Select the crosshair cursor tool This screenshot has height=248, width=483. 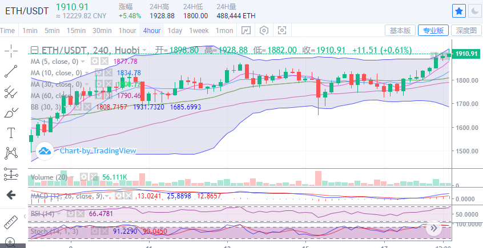tap(11, 51)
